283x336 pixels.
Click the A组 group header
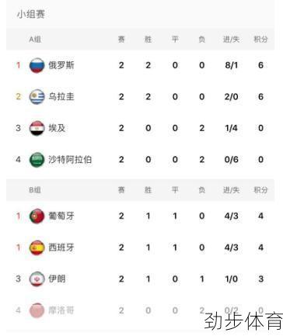point(35,40)
